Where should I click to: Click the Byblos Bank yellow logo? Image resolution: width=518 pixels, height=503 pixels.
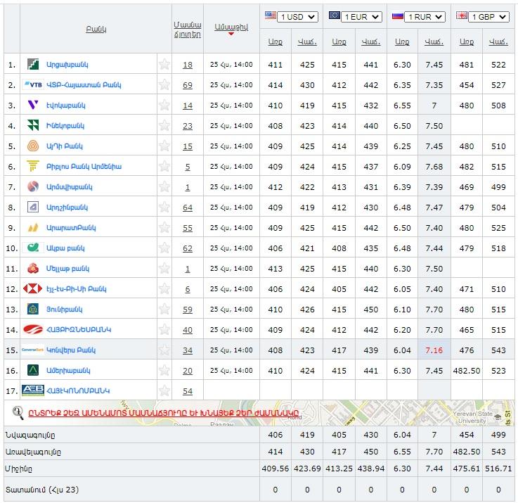click(x=32, y=167)
